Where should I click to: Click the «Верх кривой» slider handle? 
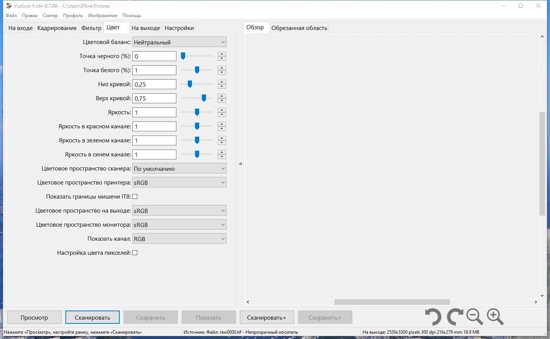click(x=204, y=98)
